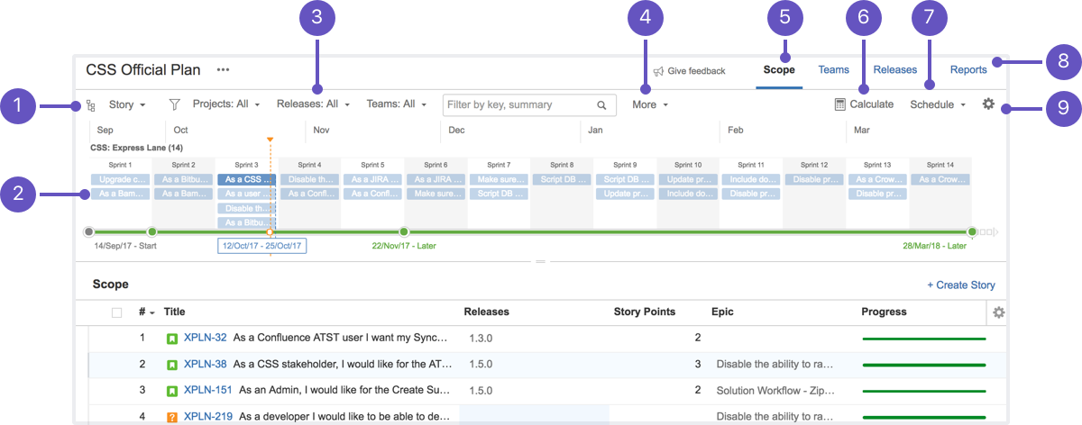Open the More dropdown menu
1082x425 pixels.
coord(650,104)
